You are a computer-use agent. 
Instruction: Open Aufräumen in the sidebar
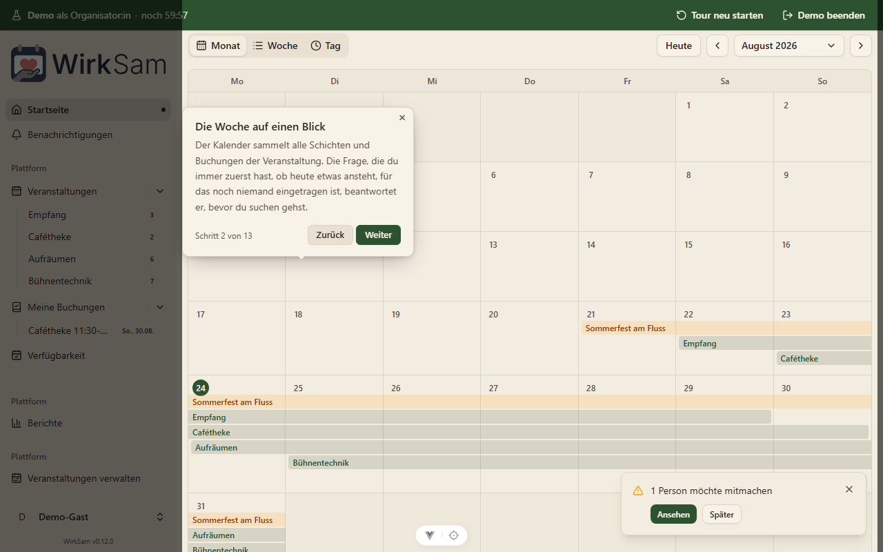click(x=92, y=259)
